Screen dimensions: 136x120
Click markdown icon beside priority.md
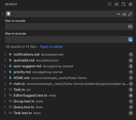pos(10,72)
